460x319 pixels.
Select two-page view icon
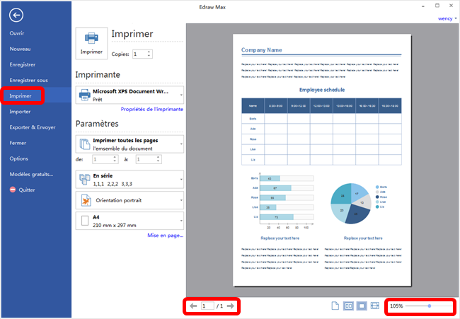tap(348, 306)
